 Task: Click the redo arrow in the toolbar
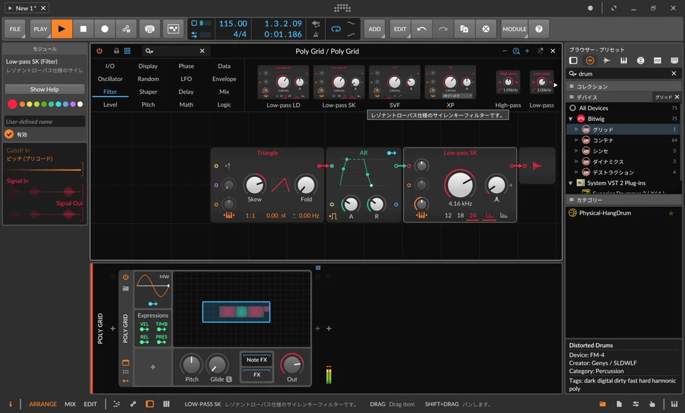pos(443,29)
